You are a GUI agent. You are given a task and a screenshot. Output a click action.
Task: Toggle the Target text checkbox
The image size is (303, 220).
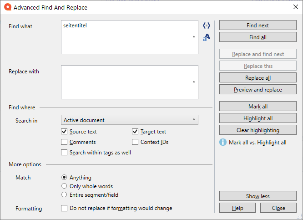tap(135, 132)
